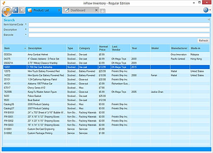Select Chevy Series #12 row
The height and width of the screenshot is (153, 213).
point(106,88)
